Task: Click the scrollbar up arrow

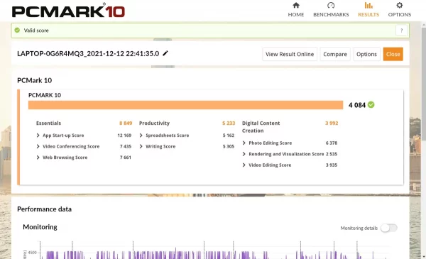Action: 424,25
